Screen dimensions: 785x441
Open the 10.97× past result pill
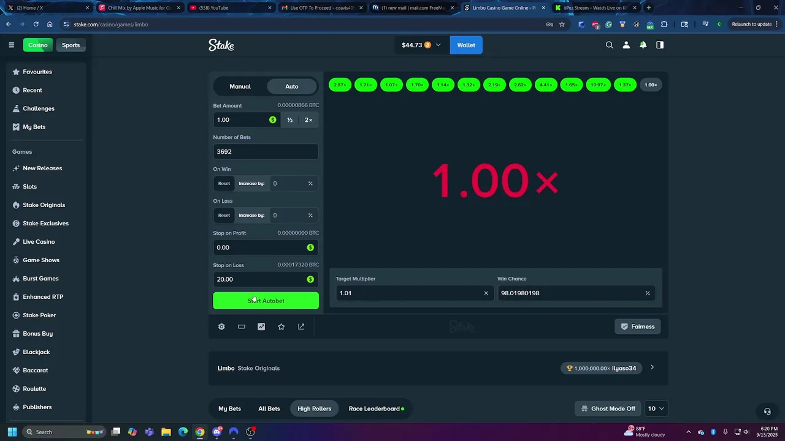click(599, 85)
